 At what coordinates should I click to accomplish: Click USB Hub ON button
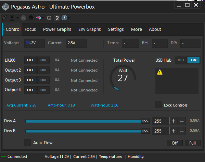tap(194, 60)
